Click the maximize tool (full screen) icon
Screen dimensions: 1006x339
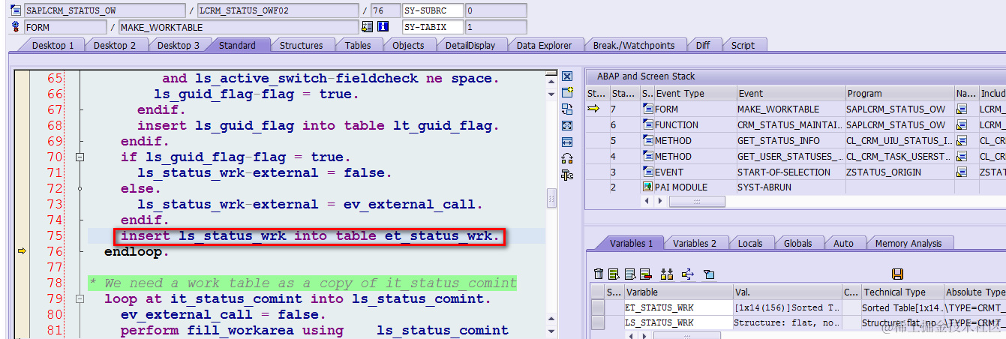[x=567, y=125]
